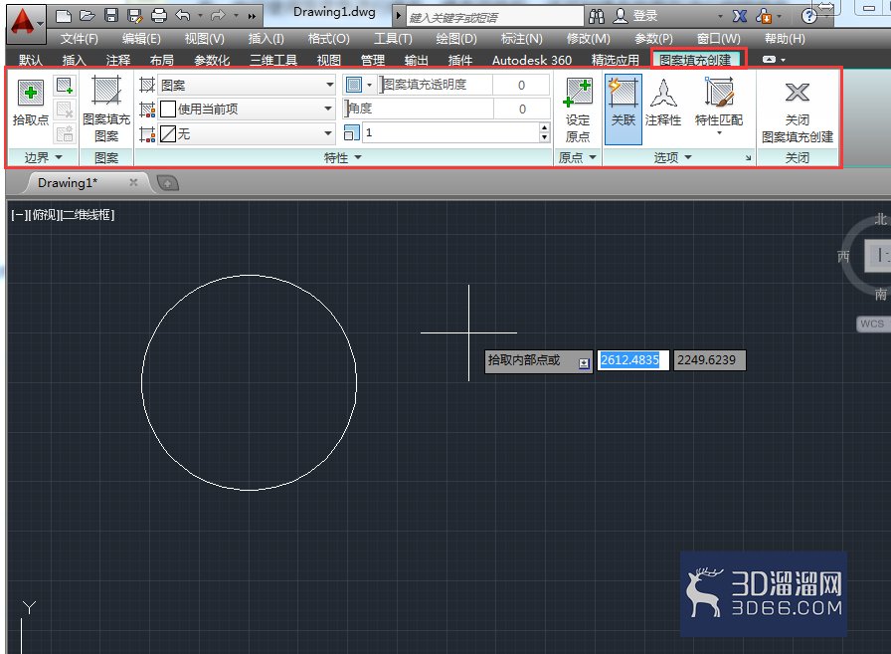Open the Autodesk Exchange X icon
The width and height of the screenshot is (891, 654).
[x=739, y=17]
